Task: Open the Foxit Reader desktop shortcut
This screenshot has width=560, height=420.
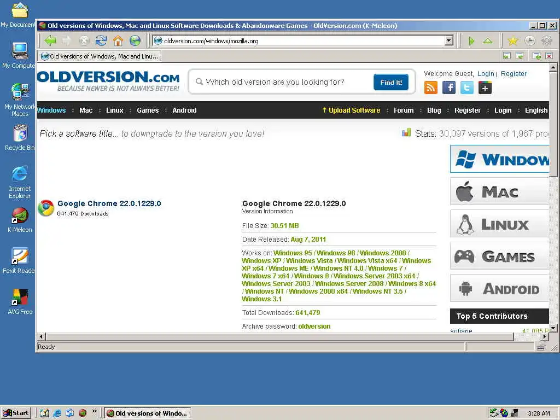Action: point(19,261)
